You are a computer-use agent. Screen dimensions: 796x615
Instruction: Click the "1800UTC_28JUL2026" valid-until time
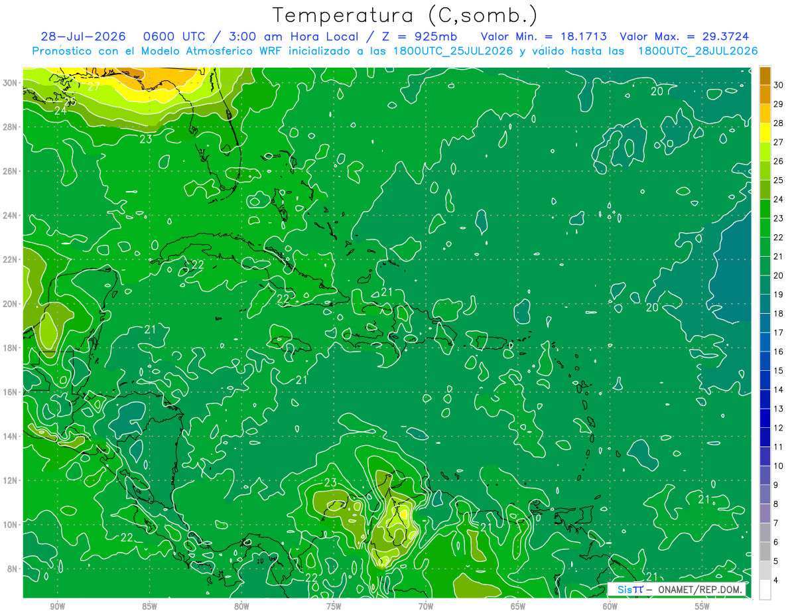(698, 51)
